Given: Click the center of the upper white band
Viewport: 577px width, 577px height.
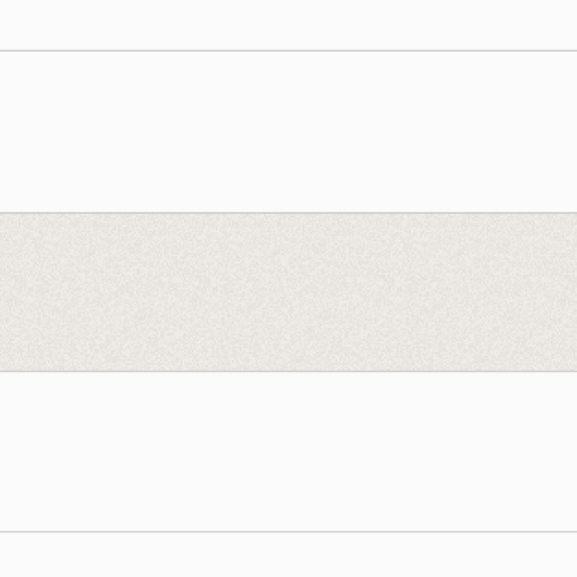Looking at the screenshot, I should click(288, 131).
